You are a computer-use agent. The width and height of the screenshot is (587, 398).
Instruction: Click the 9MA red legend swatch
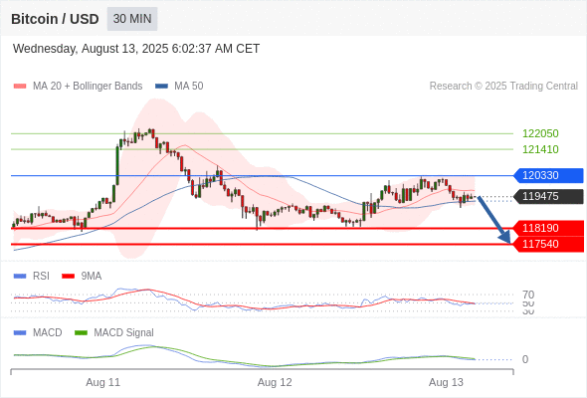click(x=68, y=277)
